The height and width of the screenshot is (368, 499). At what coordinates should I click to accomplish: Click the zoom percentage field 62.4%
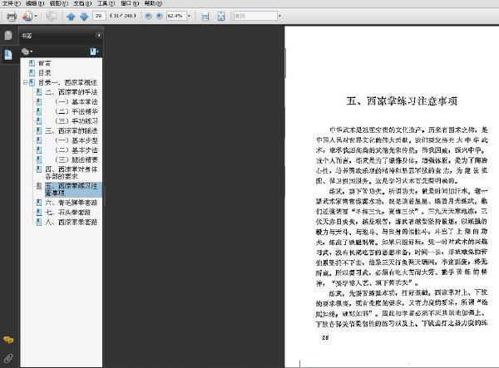point(176,16)
